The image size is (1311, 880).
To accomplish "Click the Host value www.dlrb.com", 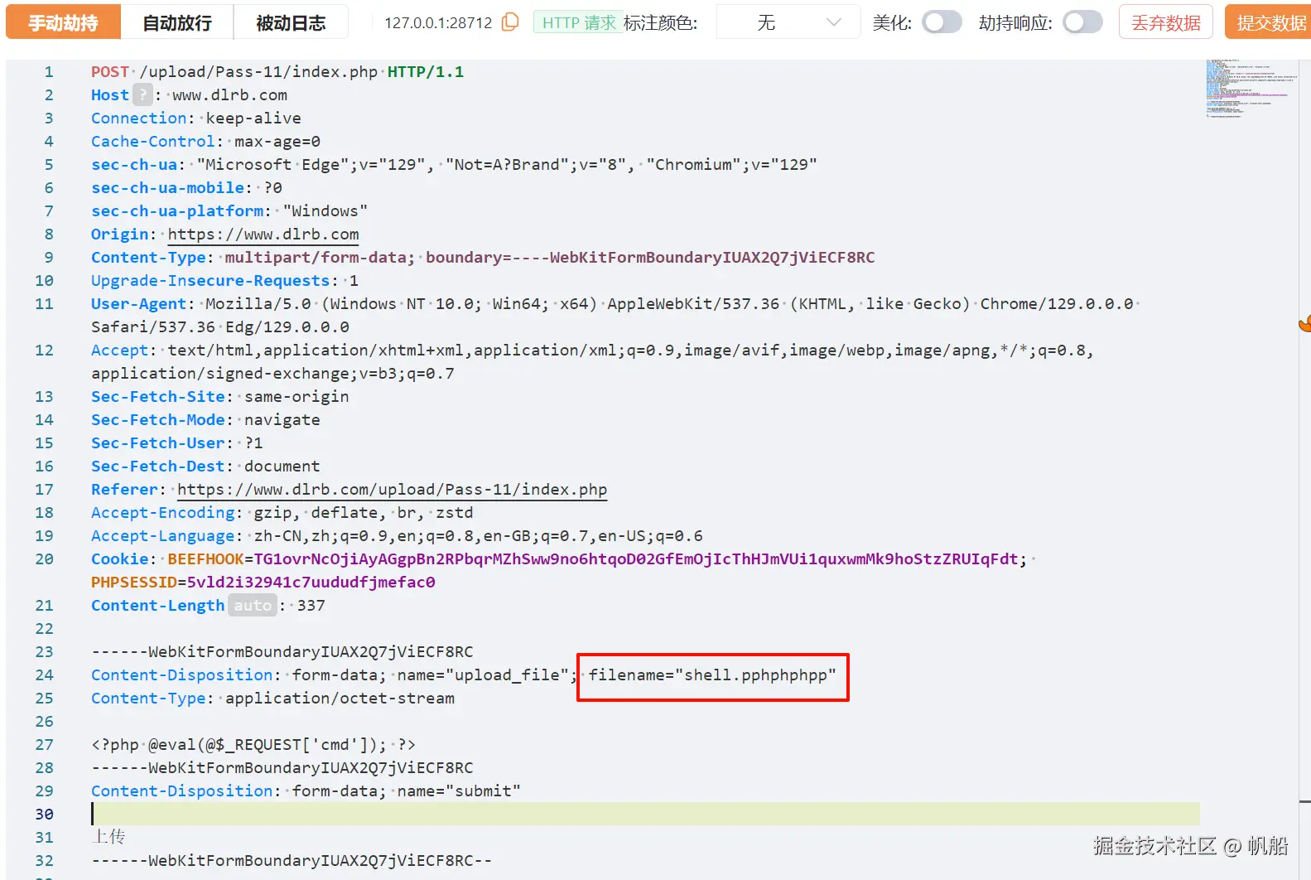I will pyautogui.click(x=229, y=95).
